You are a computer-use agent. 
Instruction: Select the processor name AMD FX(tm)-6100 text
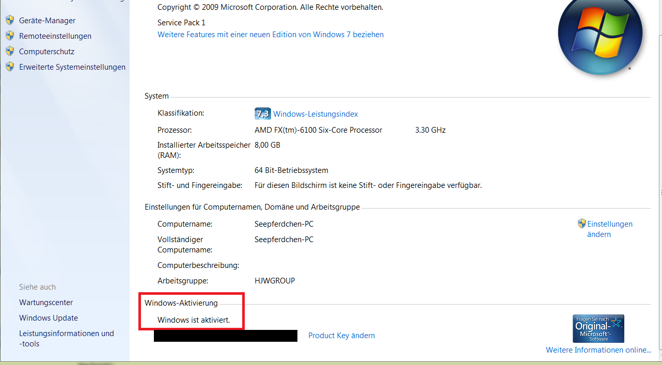(319, 130)
